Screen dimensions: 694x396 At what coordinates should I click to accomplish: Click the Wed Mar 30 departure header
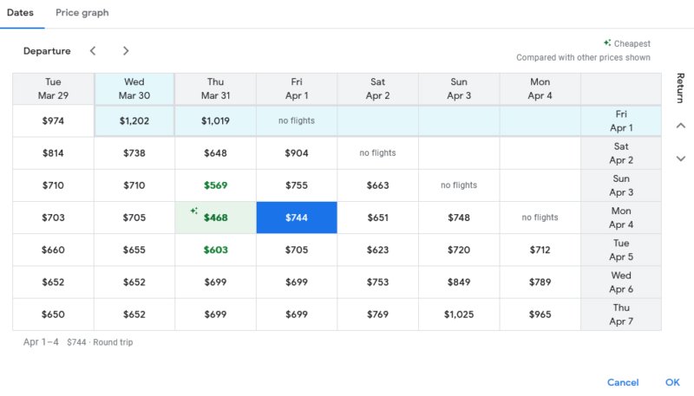(x=134, y=88)
